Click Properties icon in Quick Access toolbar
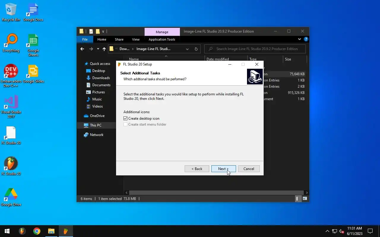The height and width of the screenshot is (237, 380). (x=91, y=31)
